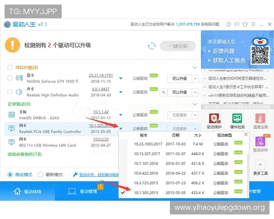
Task: Open the skin shirt icon
Action: click(x=245, y=24)
